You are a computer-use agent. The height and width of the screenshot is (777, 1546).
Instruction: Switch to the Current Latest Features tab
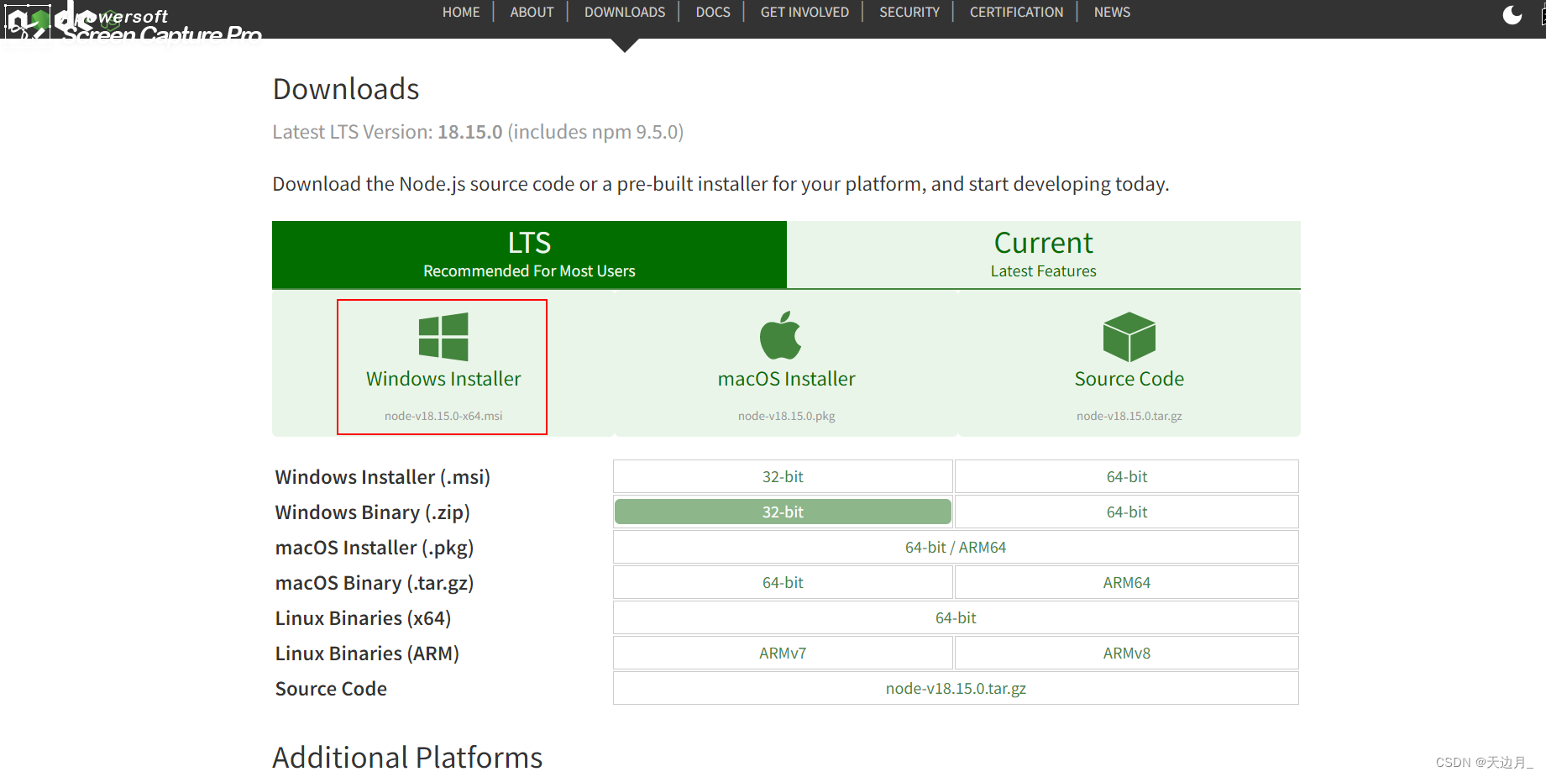tap(1044, 255)
